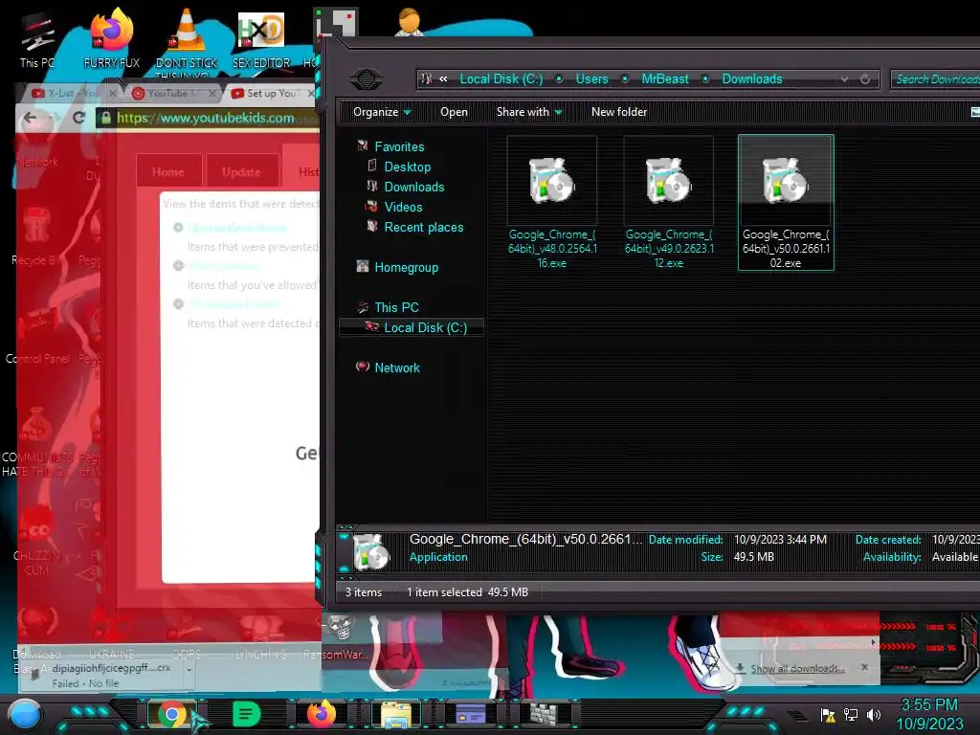Select Downloads under Favorites
Viewport: 980px width, 735px height.
point(414,187)
